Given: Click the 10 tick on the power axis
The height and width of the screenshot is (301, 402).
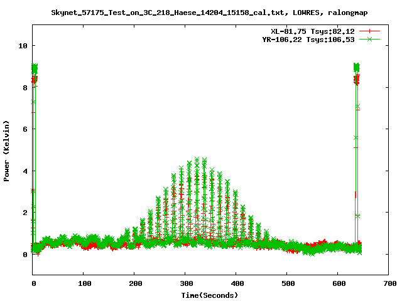Looking at the screenshot, I should (23, 46).
